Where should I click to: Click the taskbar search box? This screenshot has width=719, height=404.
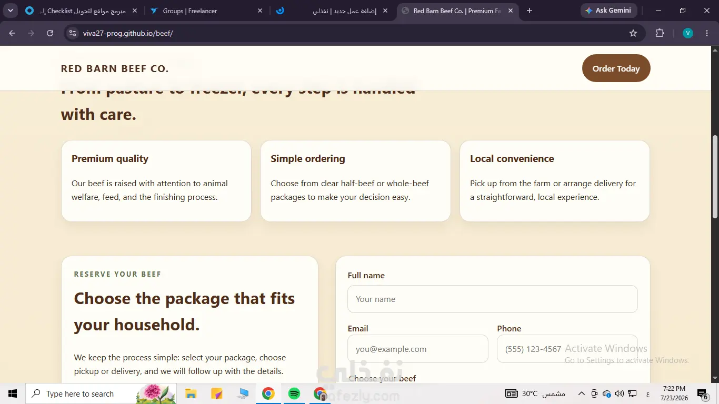(x=101, y=393)
